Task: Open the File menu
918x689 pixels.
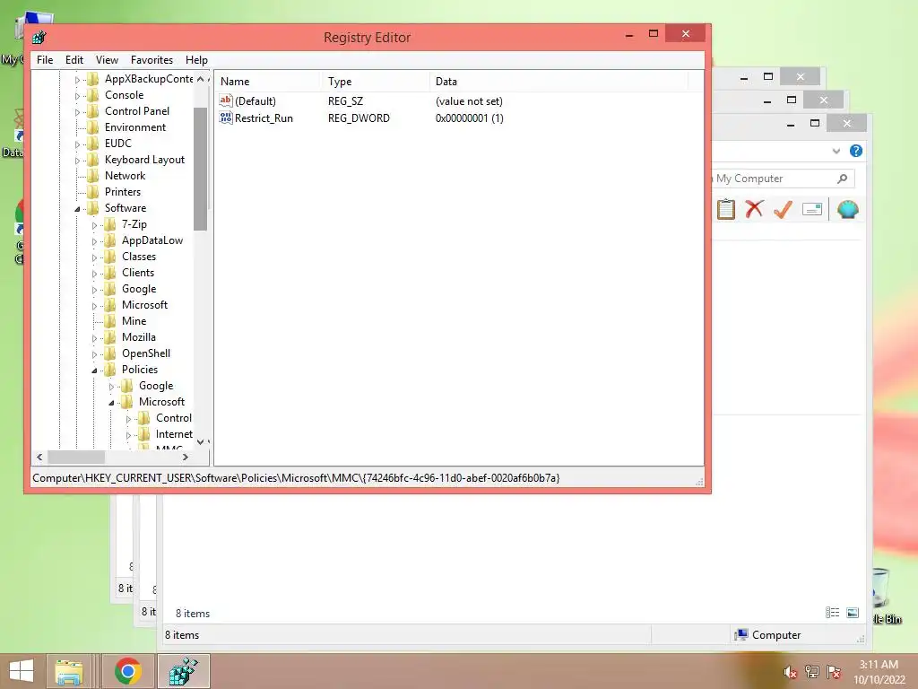Action: point(45,60)
